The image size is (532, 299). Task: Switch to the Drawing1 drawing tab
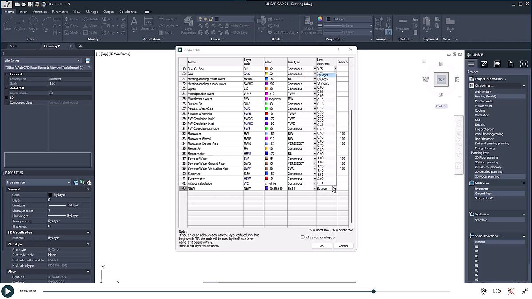click(52, 45)
